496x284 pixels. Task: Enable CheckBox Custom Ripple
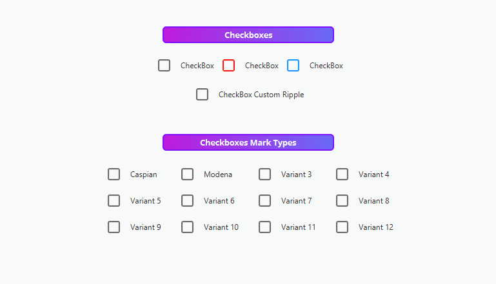[202, 95]
